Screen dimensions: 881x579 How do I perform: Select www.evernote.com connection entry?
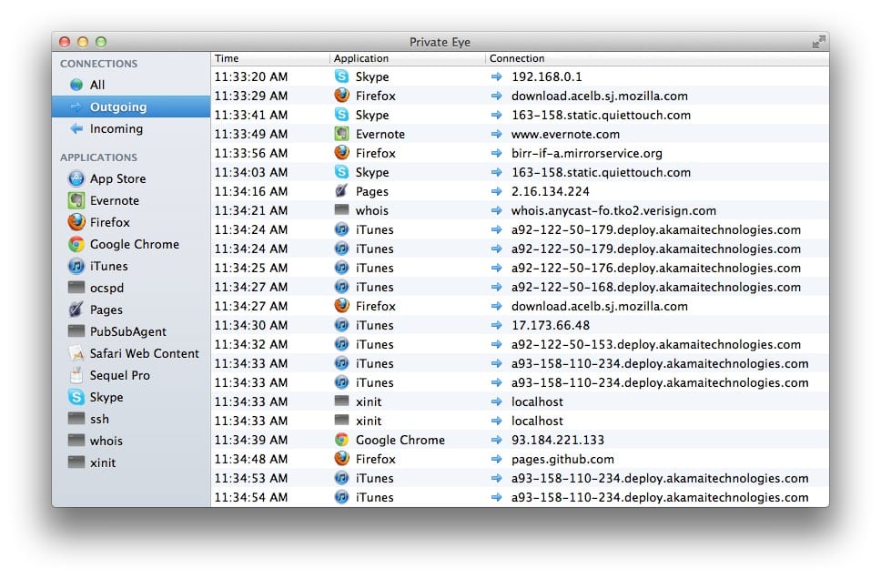pyautogui.click(x=565, y=134)
